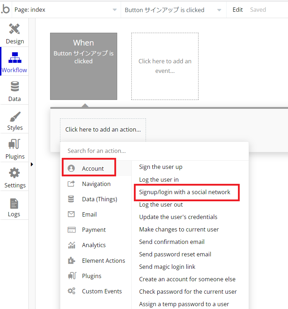Choose Make changes to current user
The width and height of the screenshot is (288, 309).
pos(179,229)
